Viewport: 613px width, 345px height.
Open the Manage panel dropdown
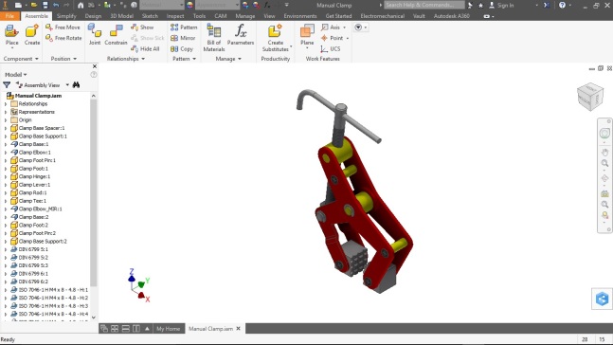point(228,59)
